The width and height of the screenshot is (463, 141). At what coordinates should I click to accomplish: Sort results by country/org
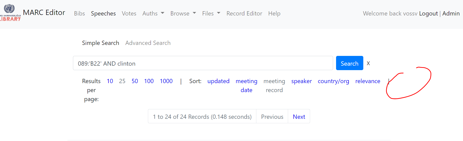(x=333, y=81)
